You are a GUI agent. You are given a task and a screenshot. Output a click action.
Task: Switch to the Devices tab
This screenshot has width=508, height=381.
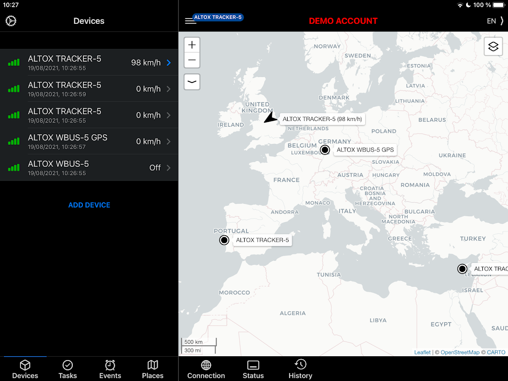(x=25, y=370)
